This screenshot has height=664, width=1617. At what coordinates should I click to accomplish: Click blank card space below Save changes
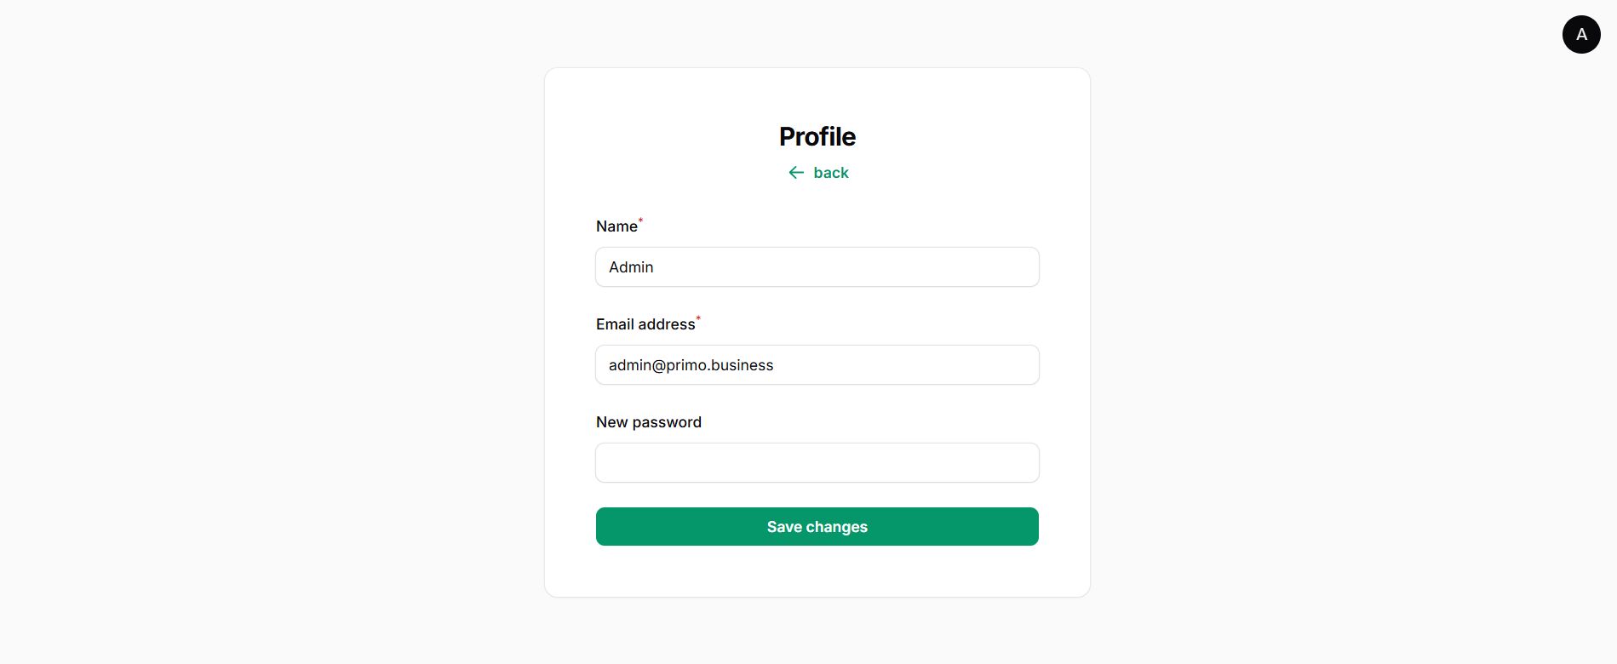click(x=817, y=571)
